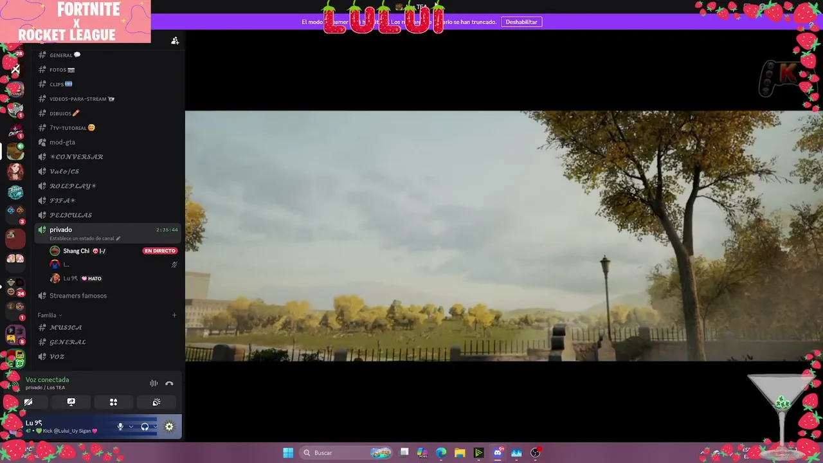Open server folder with badge 24
The height and width of the screenshot is (463, 823).
[x=15, y=287]
